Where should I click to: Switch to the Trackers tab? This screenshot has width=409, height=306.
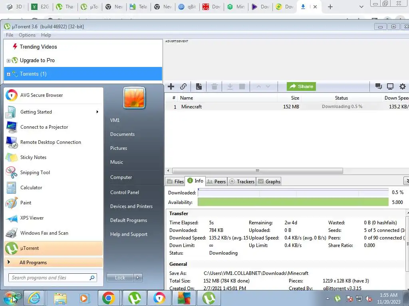tap(242, 181)
